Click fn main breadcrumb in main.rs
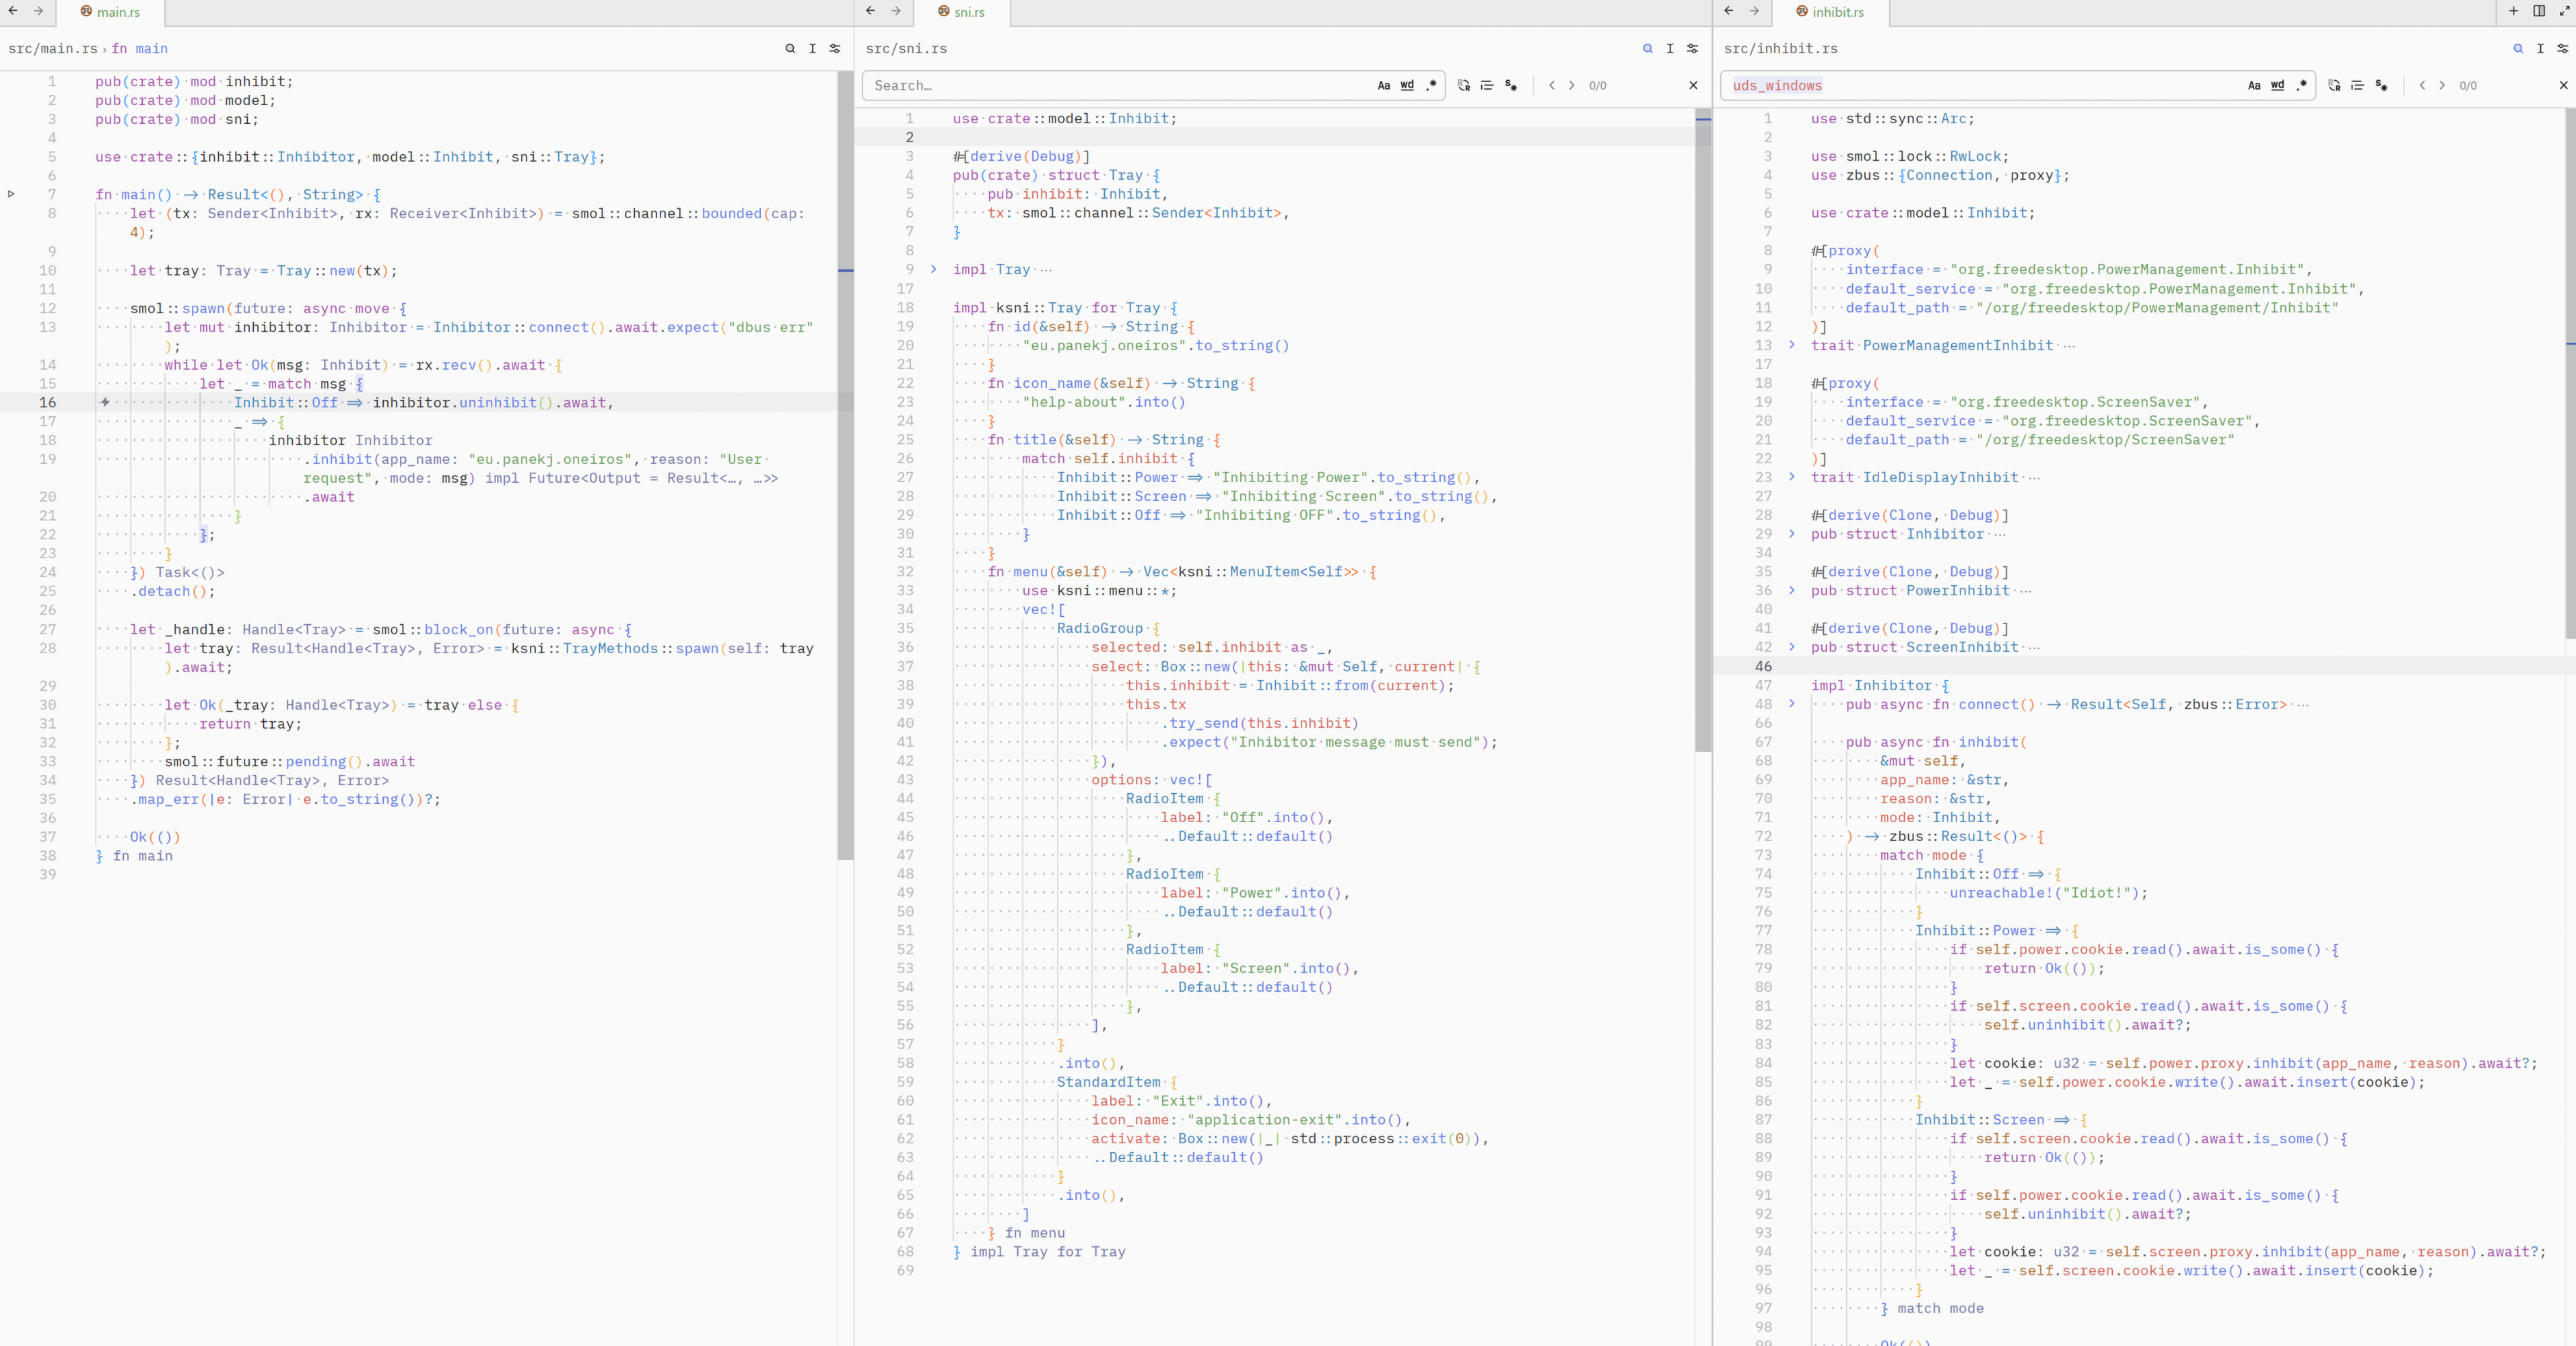 [x=140, y=48]
